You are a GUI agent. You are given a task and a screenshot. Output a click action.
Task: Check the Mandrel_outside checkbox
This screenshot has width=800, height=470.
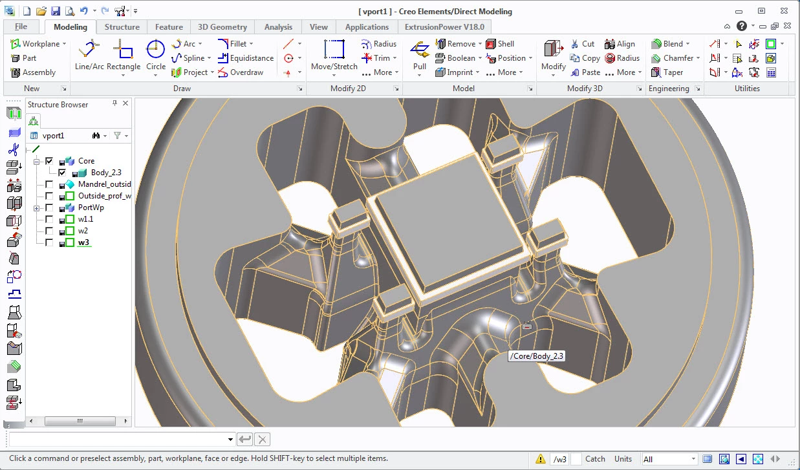coord(49,184)
